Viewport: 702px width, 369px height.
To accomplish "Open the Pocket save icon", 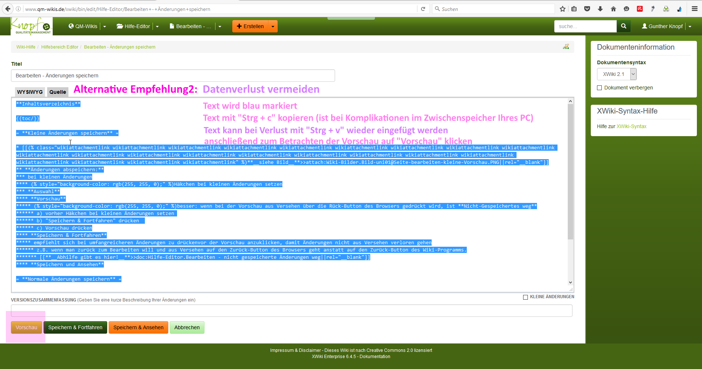I will pyautogui.click(x=587, y=9).
